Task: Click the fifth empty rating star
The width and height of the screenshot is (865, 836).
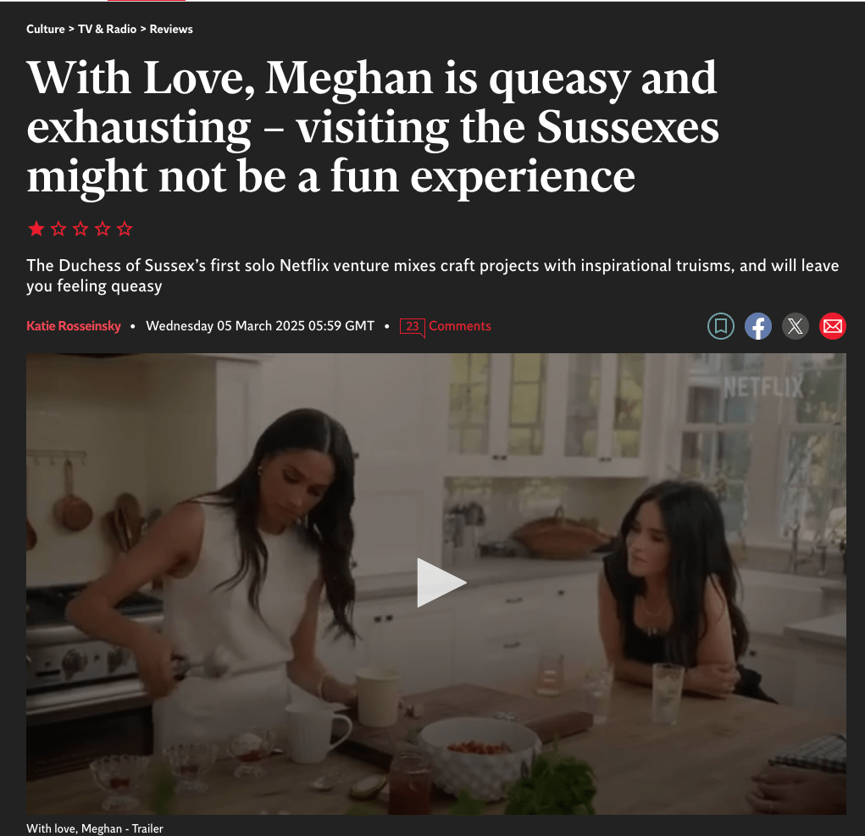Action: click(x=125, y=229)
